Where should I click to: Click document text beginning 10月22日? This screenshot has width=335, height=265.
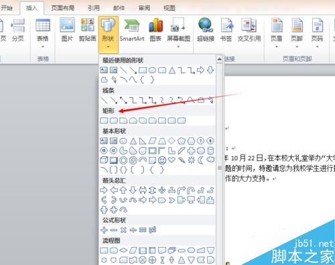coord(279,158)
